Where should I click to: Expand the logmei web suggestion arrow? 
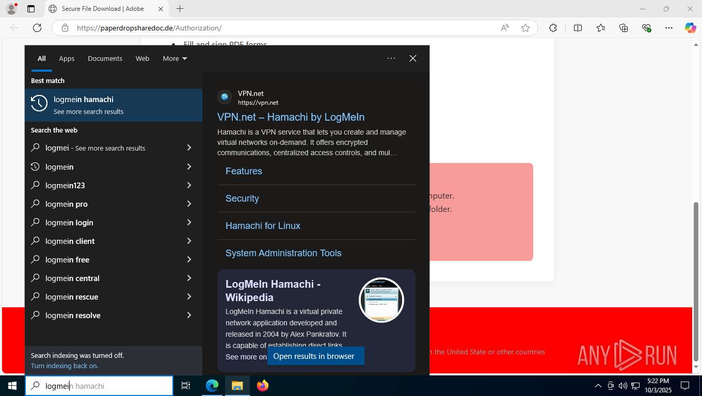[x=189, y=148]
